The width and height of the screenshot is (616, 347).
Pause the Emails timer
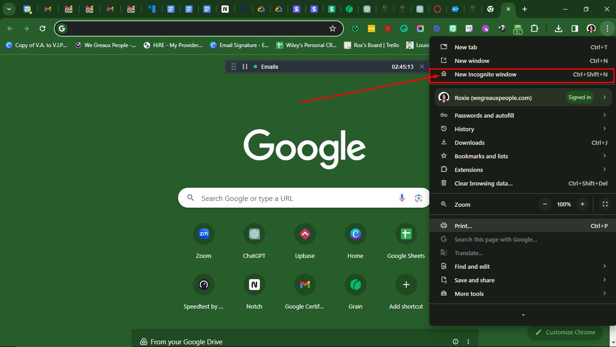pyautogui.click(x=245, y=66)
